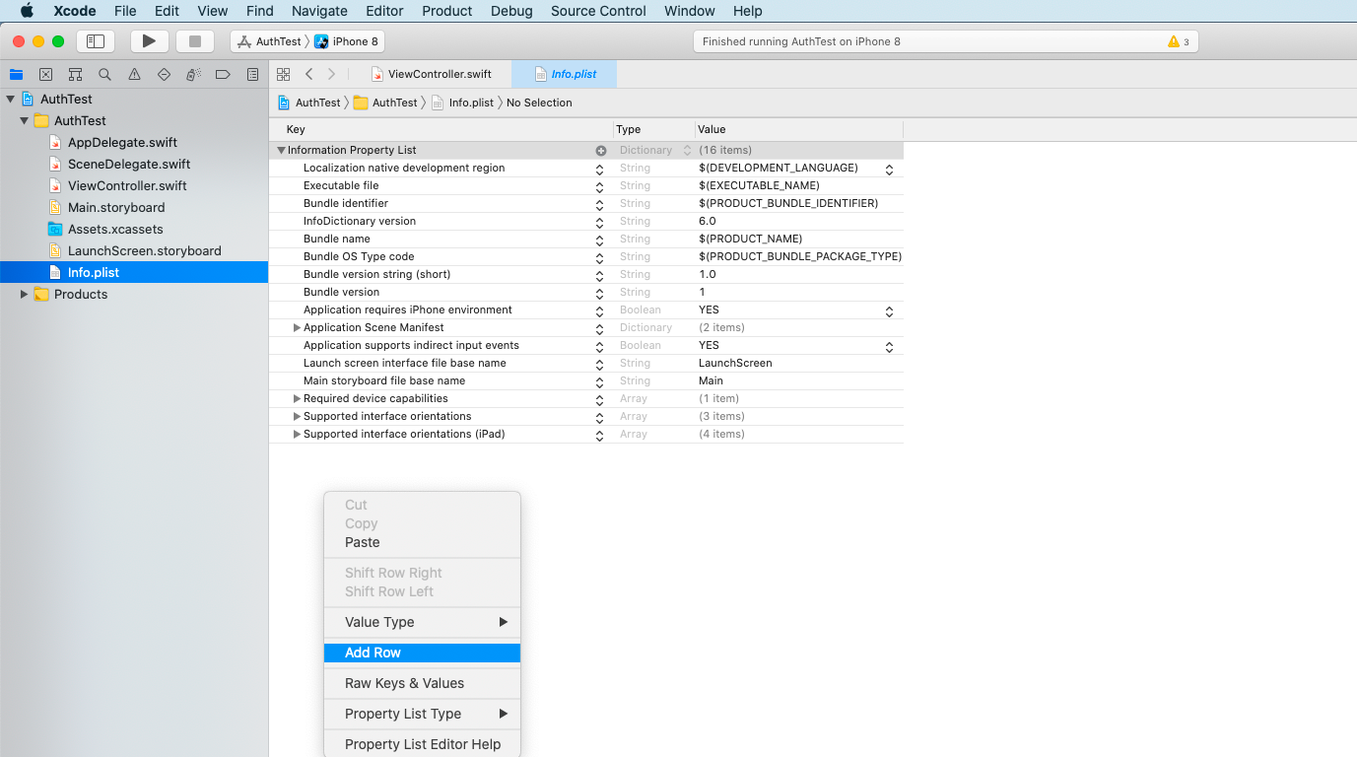Screen dimensions: 1357x757
Task: Open the Product menu
Action: [447, 11]
